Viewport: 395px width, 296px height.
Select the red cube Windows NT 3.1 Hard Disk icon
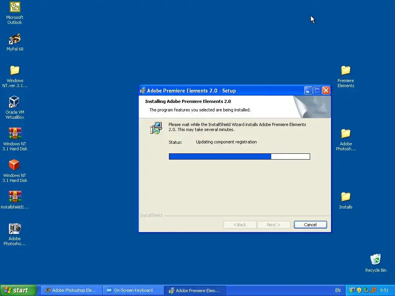tap(15, 171)
